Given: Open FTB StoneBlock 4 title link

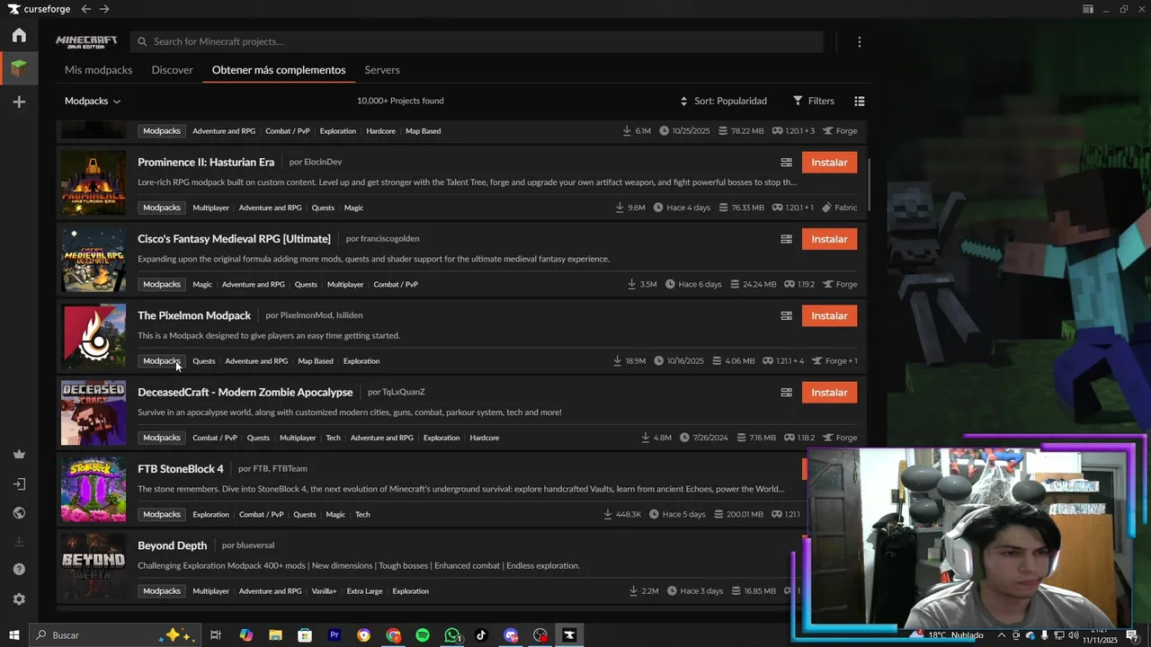Looking at the screenshot, I should tap(181, 469).
